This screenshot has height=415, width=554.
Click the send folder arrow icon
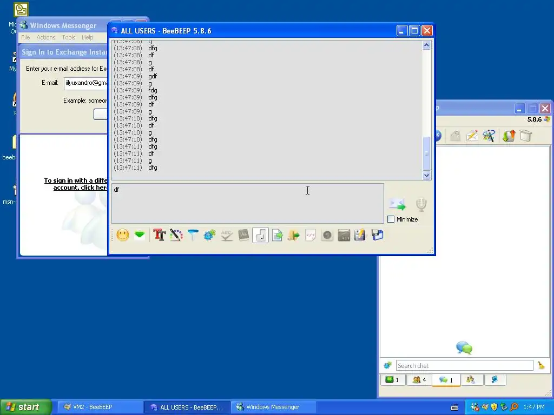(x=294, y=235)
